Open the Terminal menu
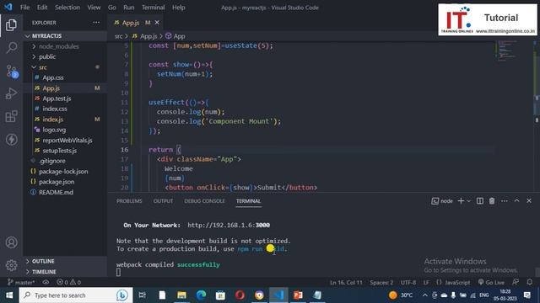Screen dimensions: 540x303 (153, 8)
